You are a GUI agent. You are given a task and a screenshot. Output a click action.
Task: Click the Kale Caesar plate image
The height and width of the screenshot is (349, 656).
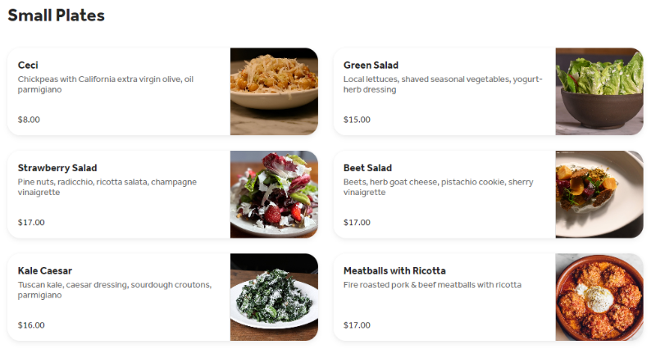coord(274,297)
